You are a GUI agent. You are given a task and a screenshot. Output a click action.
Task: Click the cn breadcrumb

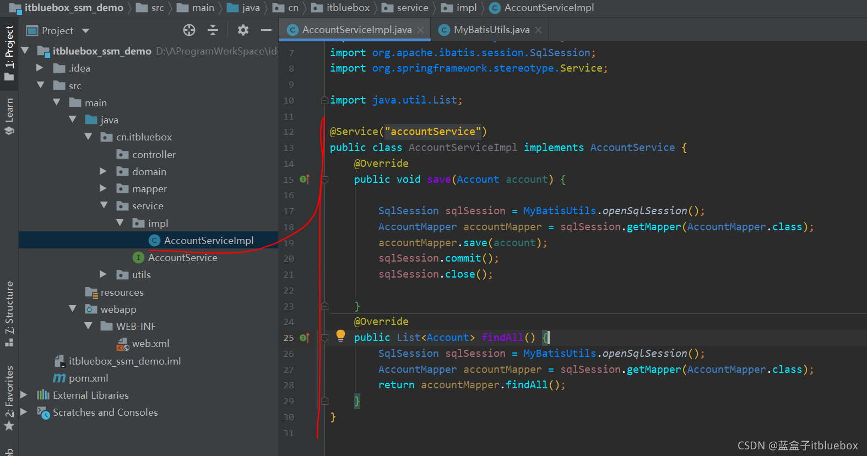pyautogui.click(x=293, y=8)
